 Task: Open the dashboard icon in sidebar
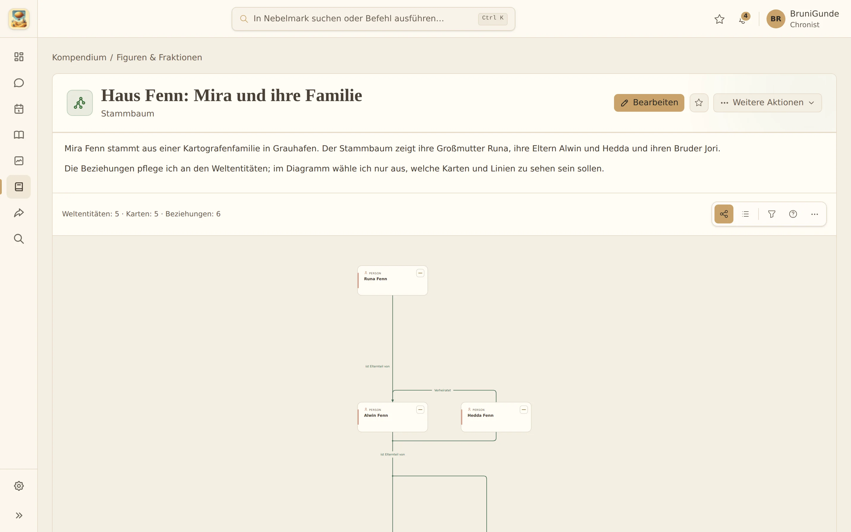(19, 57)
